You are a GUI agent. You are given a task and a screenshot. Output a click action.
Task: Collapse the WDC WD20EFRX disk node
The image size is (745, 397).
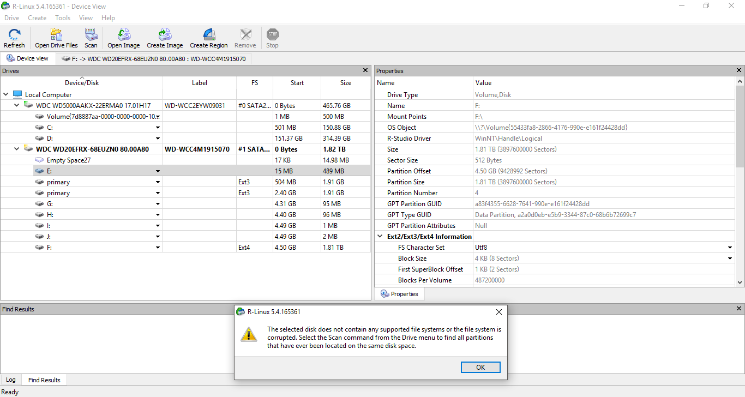pyautogui.click(x=17, y=149)
